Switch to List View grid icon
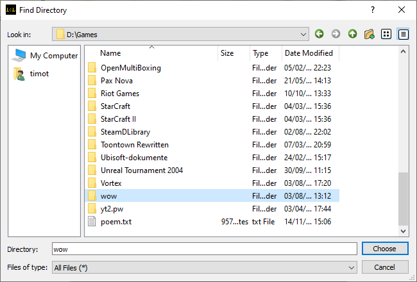 [386, 34]
